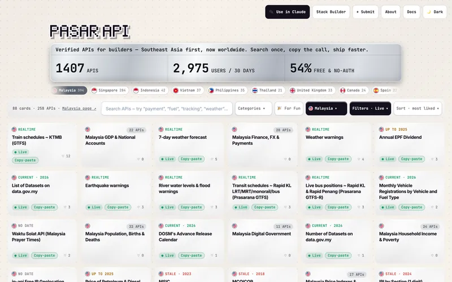Select the Thailand 21 country chip
Viewport: 452px width, 282px height.
click(x=268, y=90)
